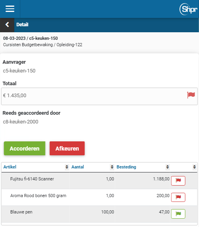Viewport: 199px width, 227px height.
Task: Click the Accorderen button
Action: point(25,149)
